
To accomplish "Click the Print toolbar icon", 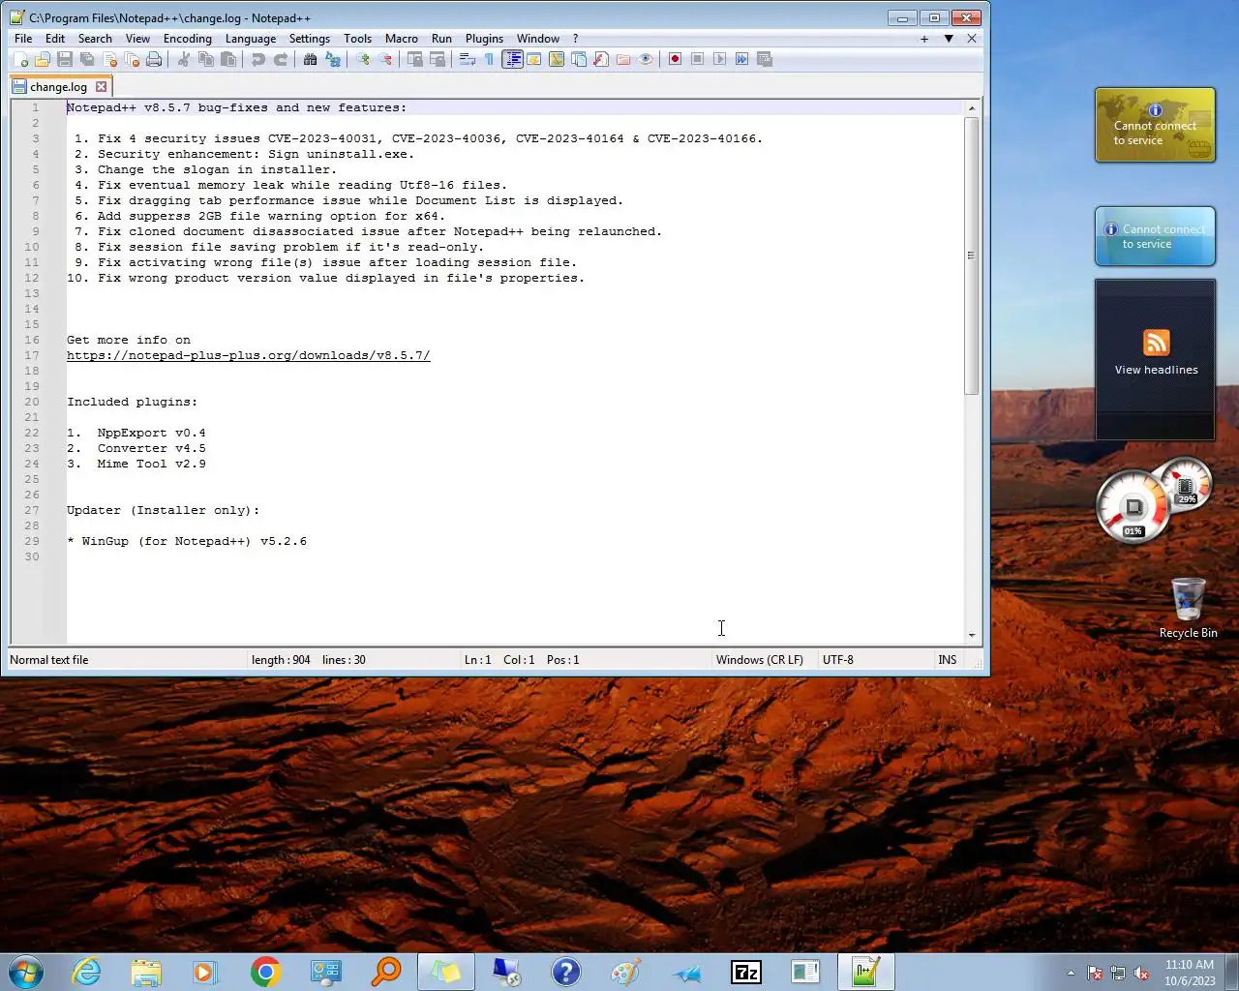I will [x=154, y=59].
